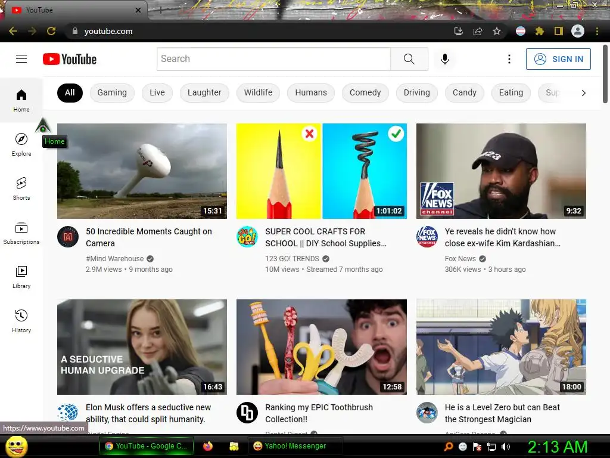Image resolution: width=610 pixels, height=458 pixels.
Task: Click #Mind Warehouse channel name
Action: pyautogui.click(x=115, y=259)
